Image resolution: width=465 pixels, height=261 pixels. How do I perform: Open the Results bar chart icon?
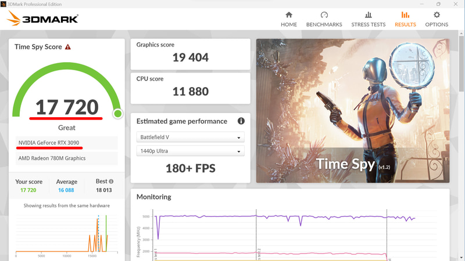pyautogui.click(x=405, y=15)
